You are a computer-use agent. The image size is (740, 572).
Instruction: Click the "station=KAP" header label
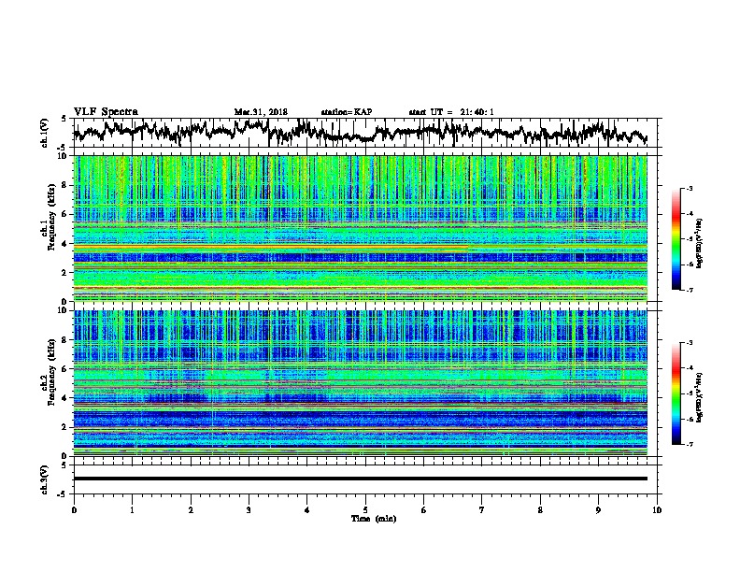tap(347, 112)
